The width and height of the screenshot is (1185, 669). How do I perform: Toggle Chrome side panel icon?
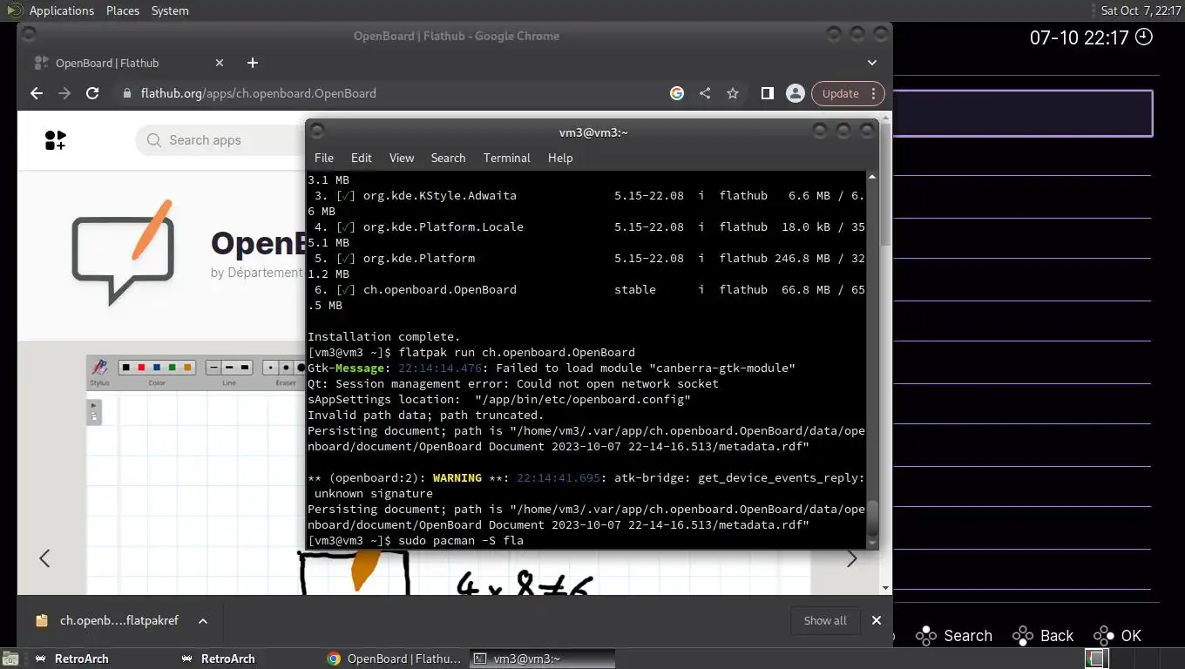coord(768,93)
